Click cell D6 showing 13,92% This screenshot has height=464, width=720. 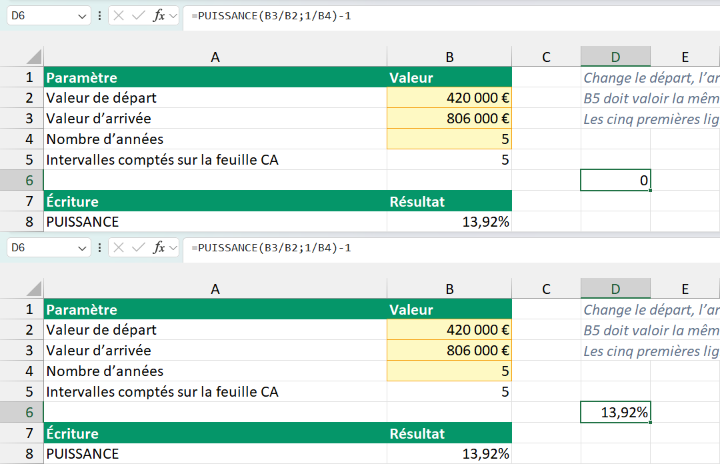click(x=615, y=412)
